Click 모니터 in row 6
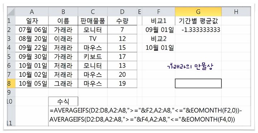 click(93, 66)
